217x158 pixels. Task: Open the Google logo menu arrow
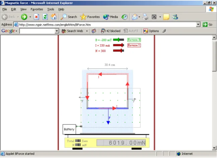coord(16,31)
